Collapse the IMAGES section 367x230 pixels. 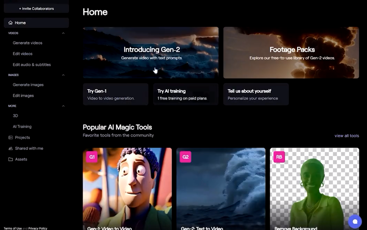click(x=63, y=75)
